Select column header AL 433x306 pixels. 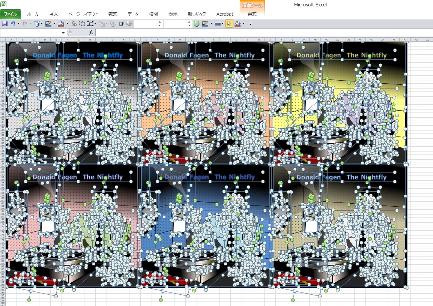(427, 40)
